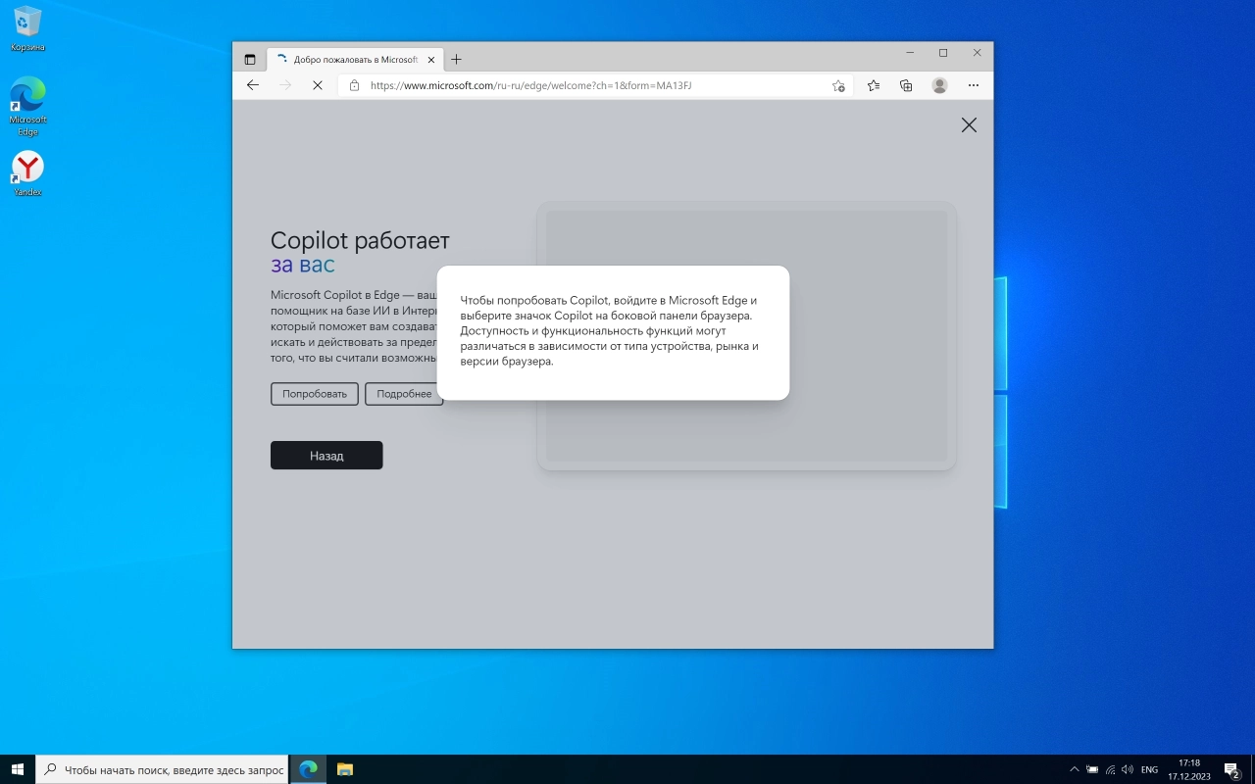Click heading 'Copilot работает'

360,240
